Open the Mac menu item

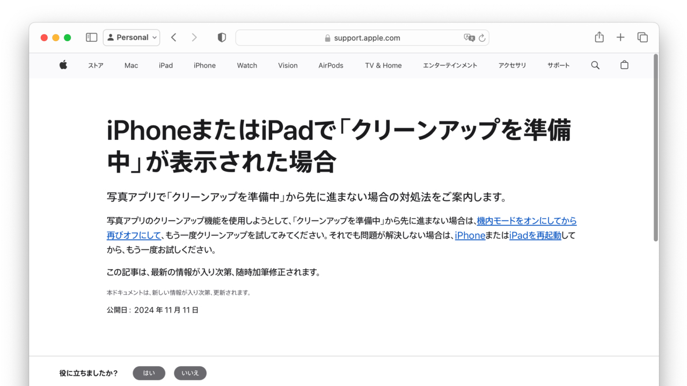click(x=131, y=65)
